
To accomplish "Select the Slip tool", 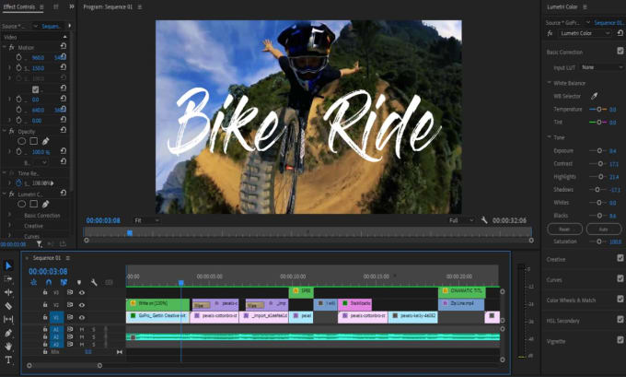I will (x=8, y=319).
